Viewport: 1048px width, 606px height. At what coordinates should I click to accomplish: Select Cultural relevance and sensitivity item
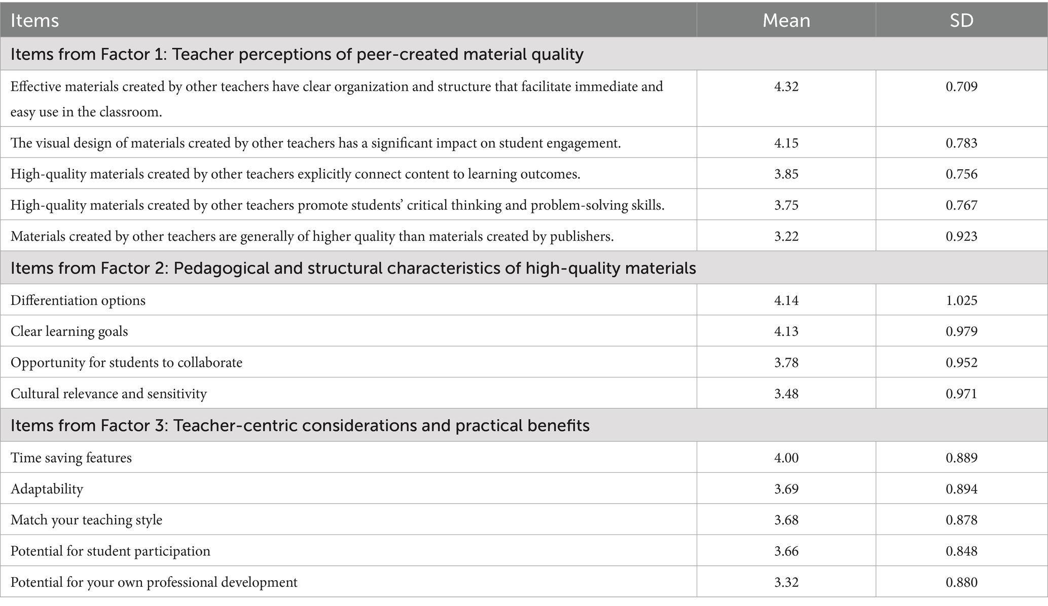tap(109, 394)
